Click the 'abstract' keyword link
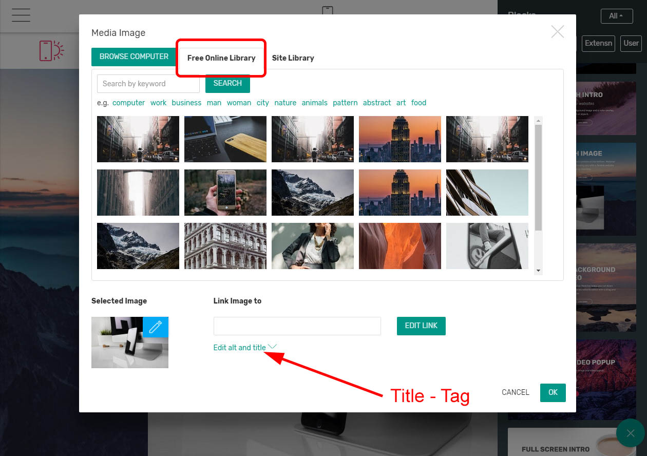The width and height of the screenshot is (647, 456). tap(377, 103)
